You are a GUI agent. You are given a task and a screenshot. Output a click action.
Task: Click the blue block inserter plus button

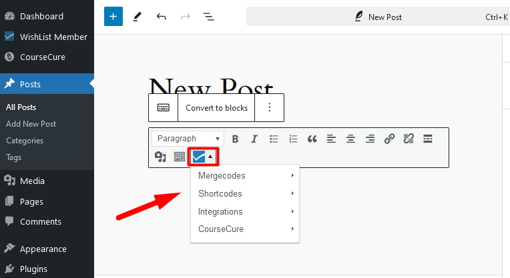coord(113,16)
